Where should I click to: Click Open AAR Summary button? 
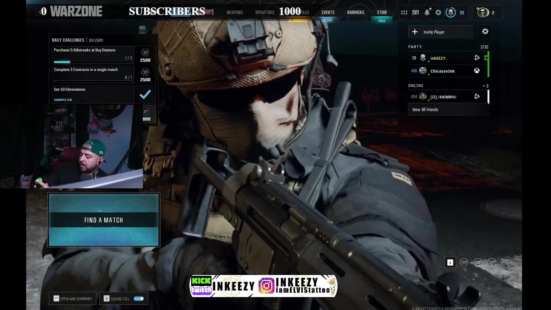coord(72,298)
